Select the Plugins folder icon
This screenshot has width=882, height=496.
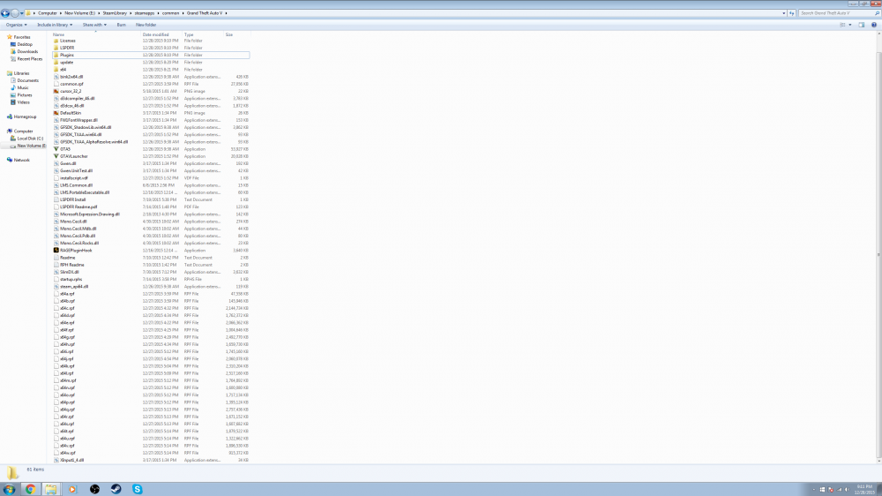click(56, 56)
